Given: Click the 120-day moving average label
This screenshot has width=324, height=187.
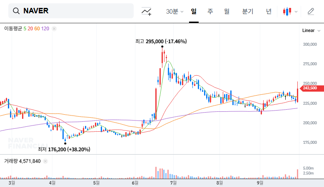Looking at the screenshot, I should coord(45,29).
